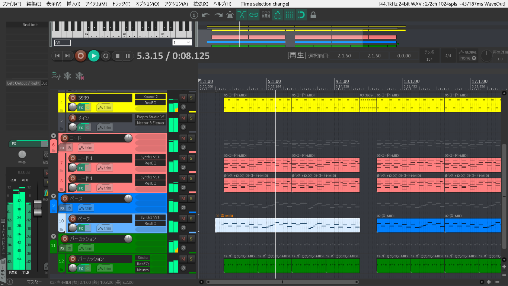Toggle the metronome icon in the toolbar
The height and width of the screenshot is (286, 508).
pos(230,15)
